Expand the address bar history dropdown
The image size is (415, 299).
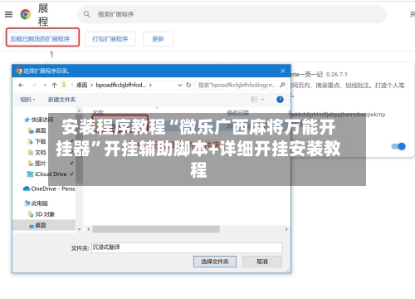tap(180, 85)
